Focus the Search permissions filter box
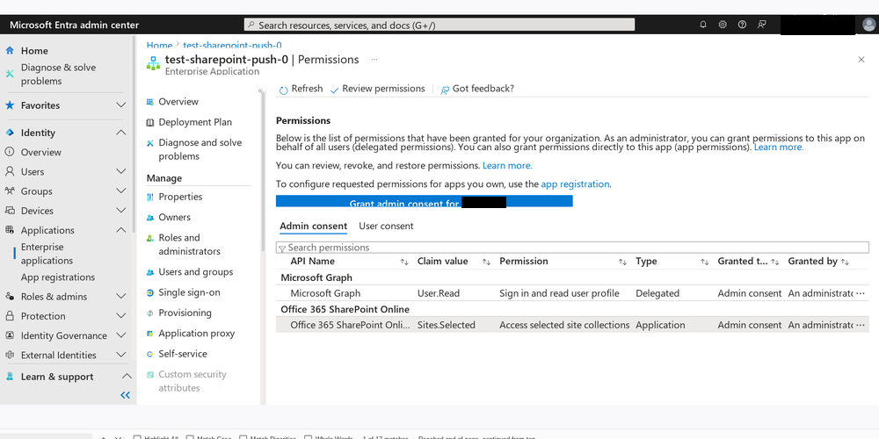This screenshot has width=879, height=439. tap(572, 248)
